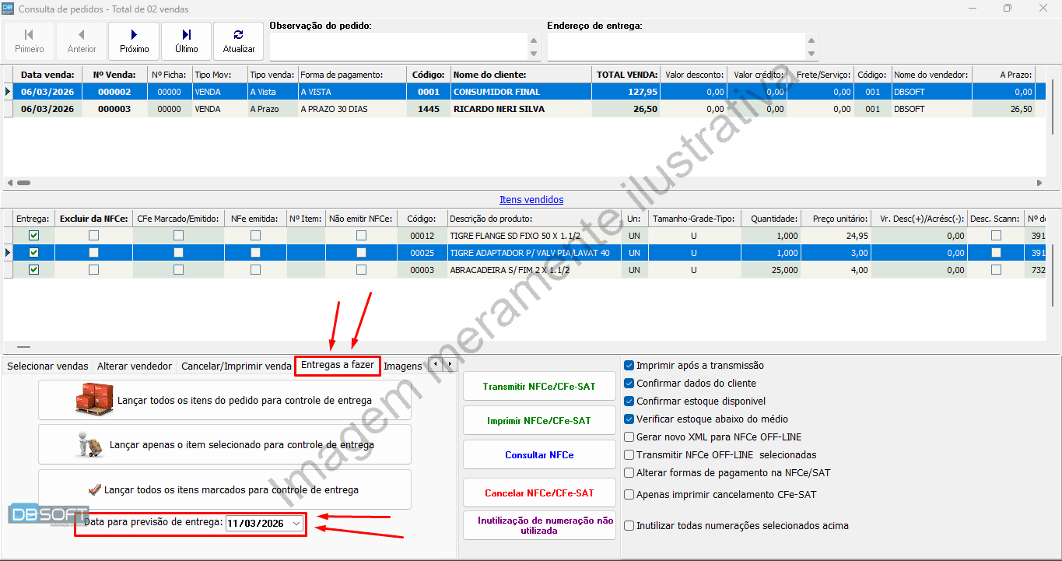
Task: Go to the first record (Primeiro)
Action: [30, 41]
